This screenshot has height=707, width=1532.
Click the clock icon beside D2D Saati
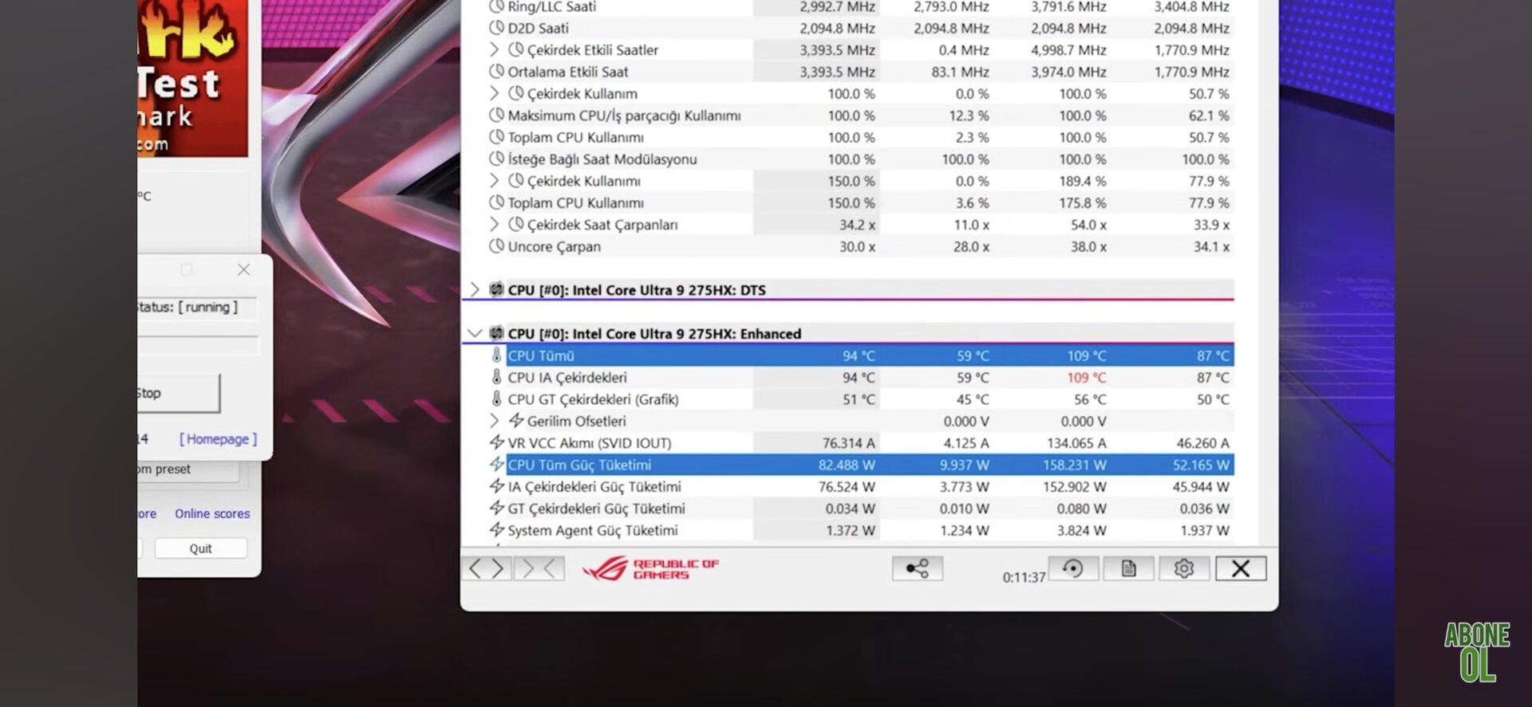pos(496,28)
